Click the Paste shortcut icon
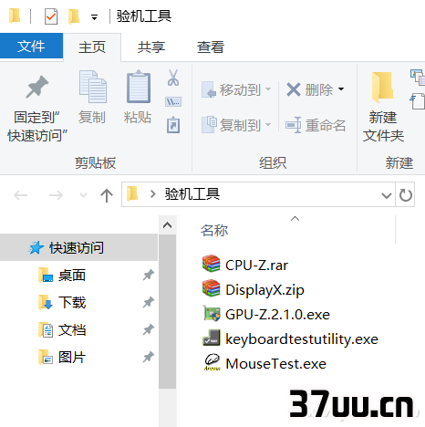The height and width of the screenshot is (427, 425). pos(173,125)
